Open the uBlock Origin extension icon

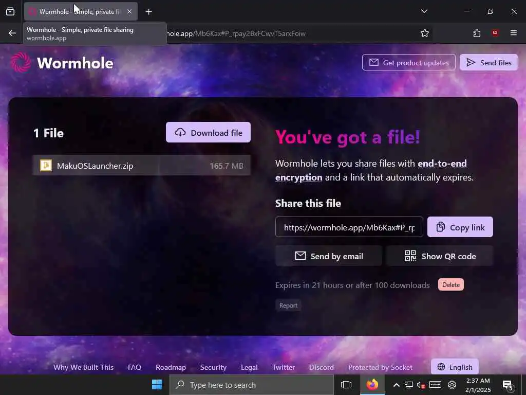[x=495, y=33]
